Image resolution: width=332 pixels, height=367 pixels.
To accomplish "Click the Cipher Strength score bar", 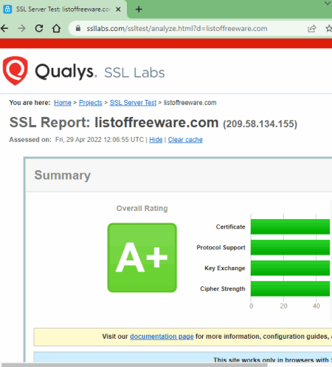I will (290, 289).
